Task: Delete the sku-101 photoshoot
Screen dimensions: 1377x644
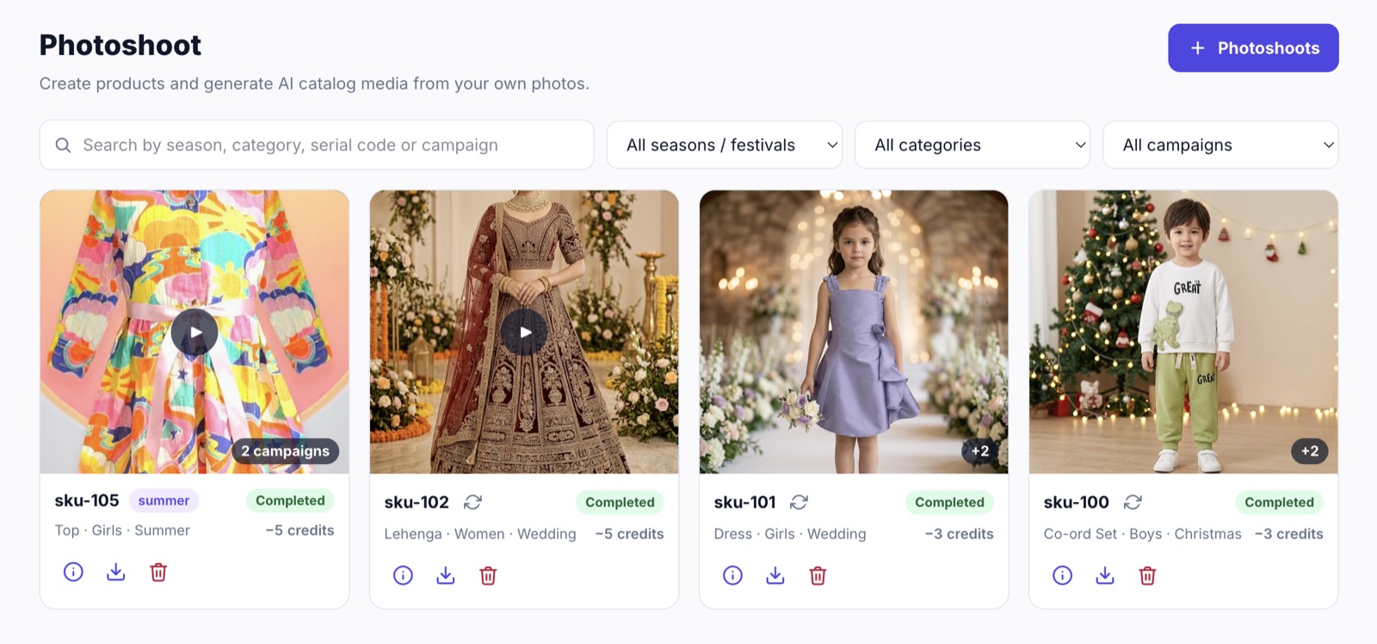Action: 818,575
